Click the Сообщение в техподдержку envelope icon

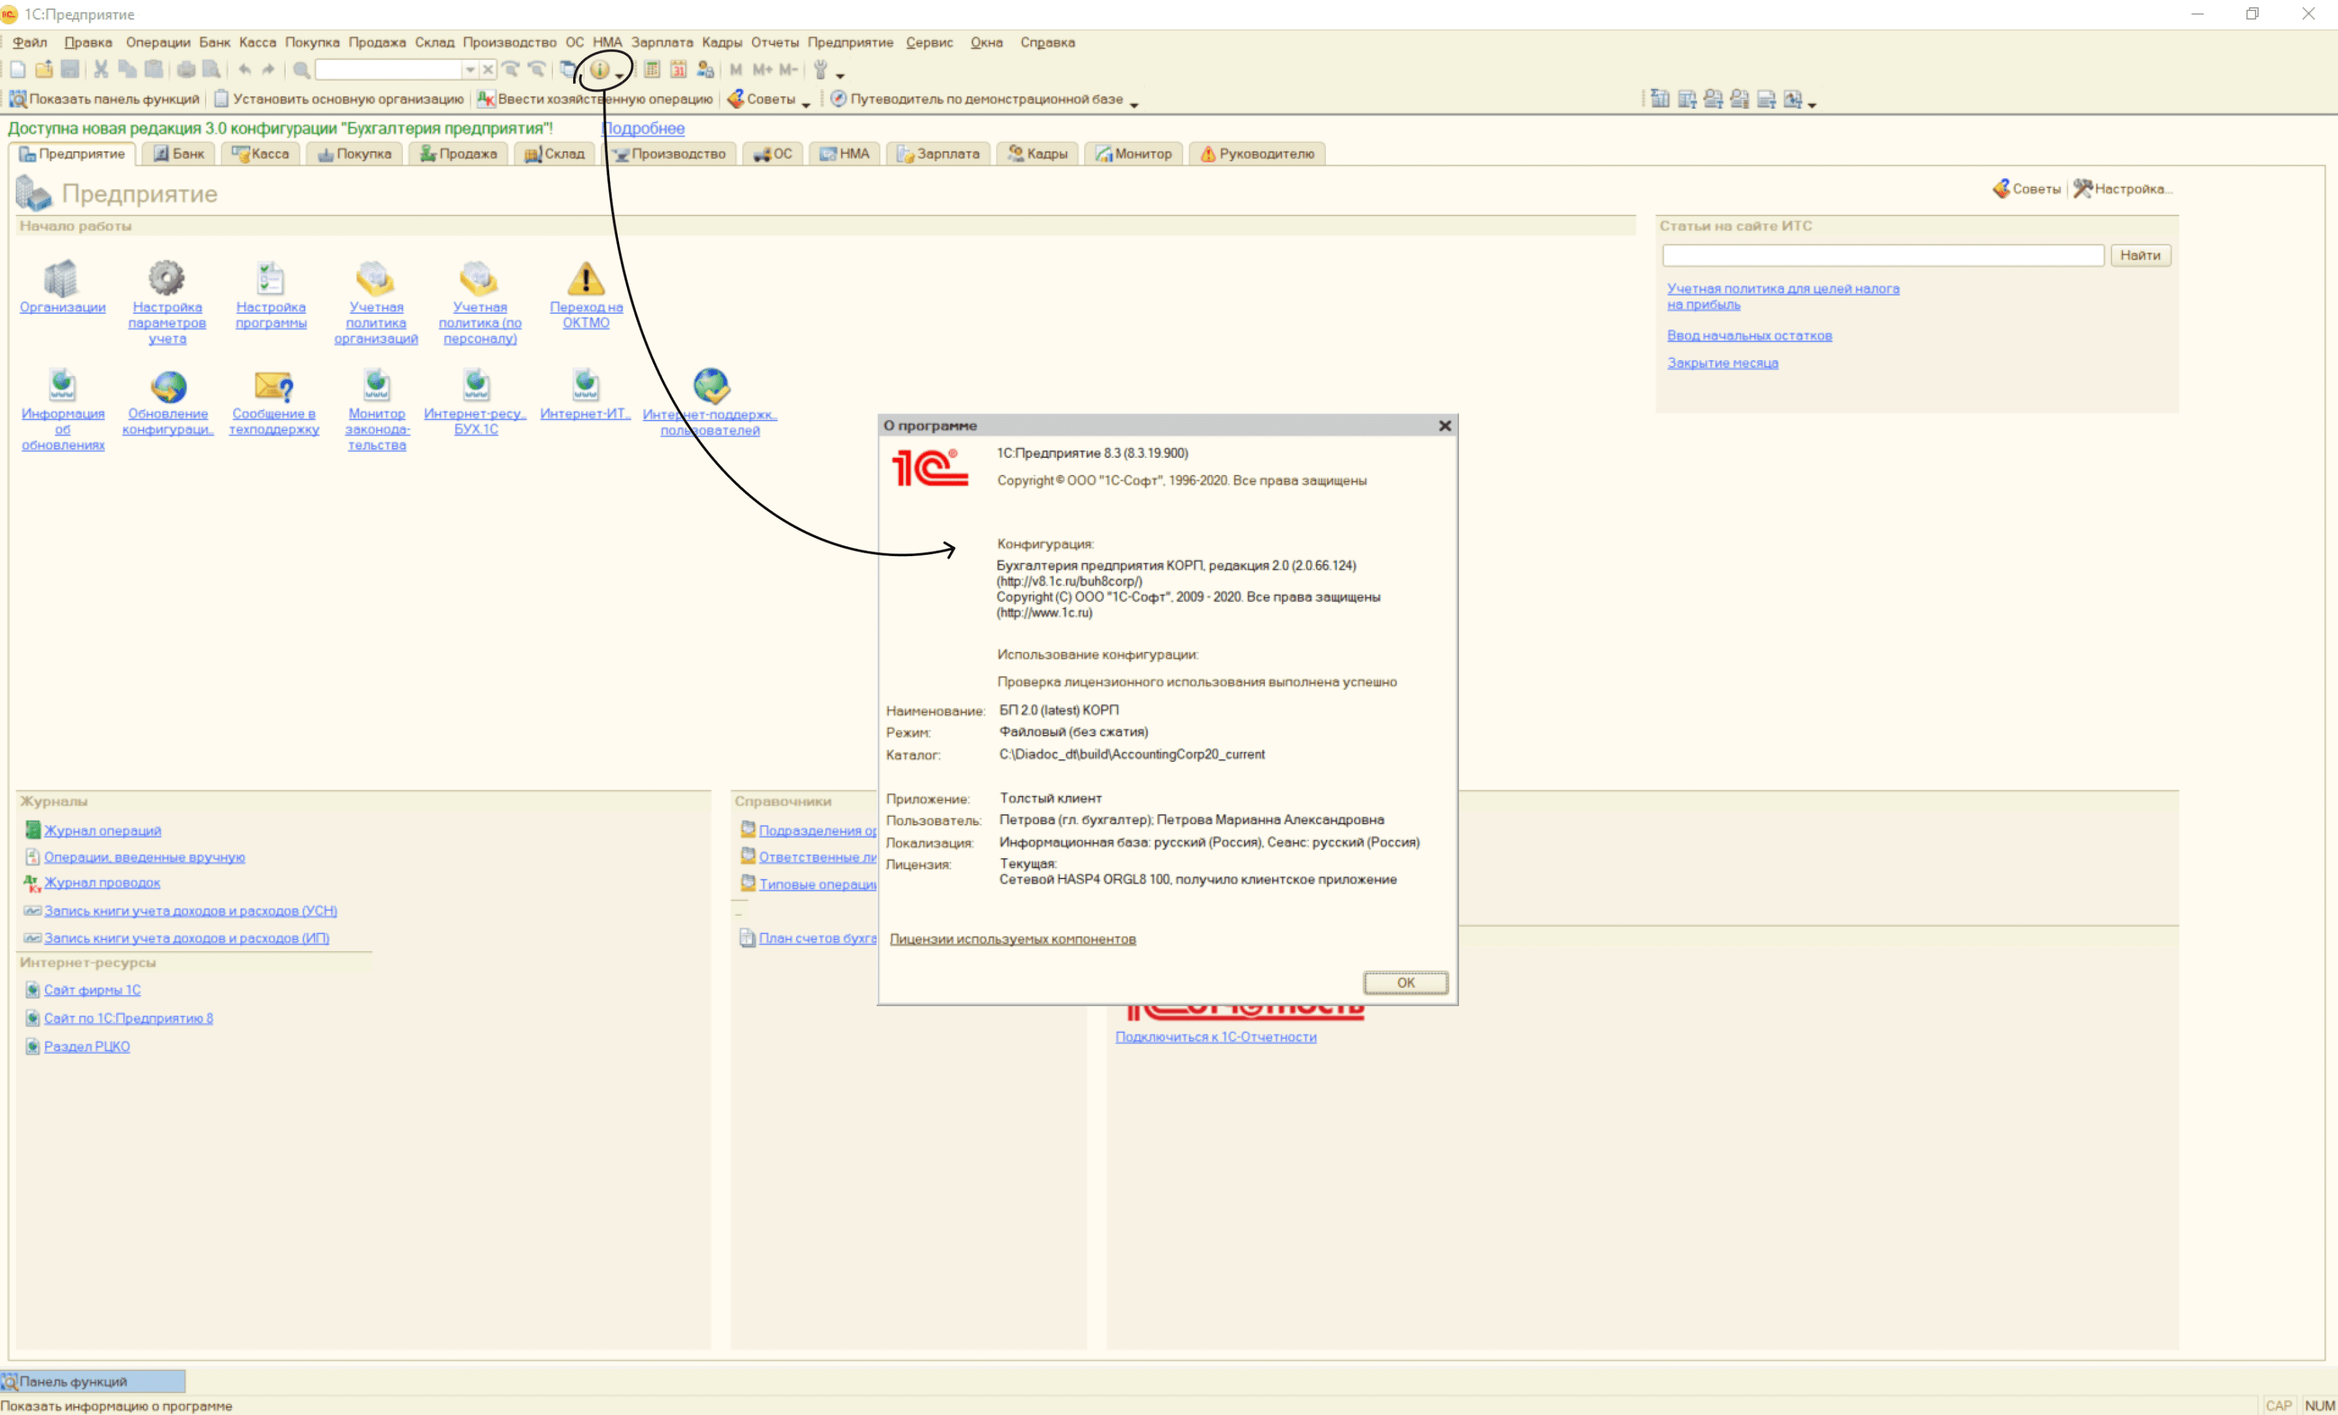273,387
